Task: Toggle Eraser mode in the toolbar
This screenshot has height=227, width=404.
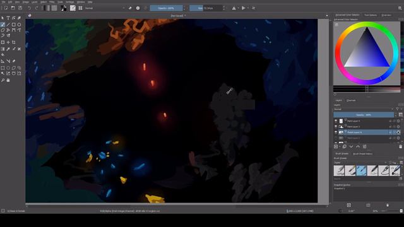Action: pos(130,8)
